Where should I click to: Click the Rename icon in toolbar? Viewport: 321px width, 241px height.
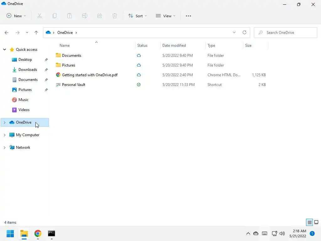[x=85, y=16]
